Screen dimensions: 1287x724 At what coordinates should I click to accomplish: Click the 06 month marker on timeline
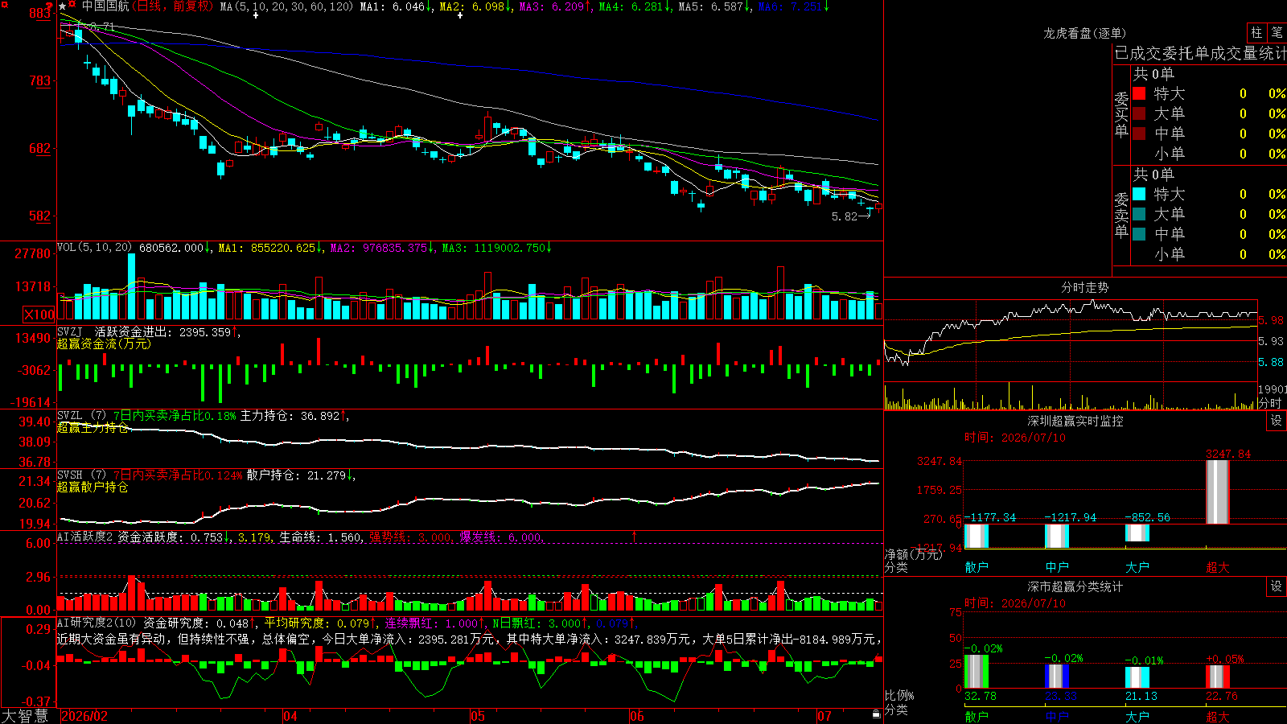pyautogui.click(x=637, y=716)
